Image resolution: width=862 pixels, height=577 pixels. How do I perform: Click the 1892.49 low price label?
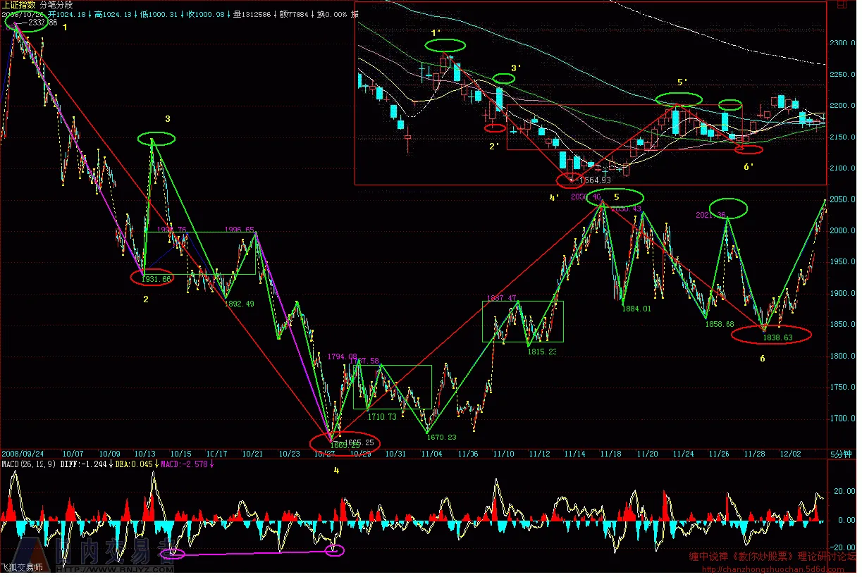pos(238,304)
